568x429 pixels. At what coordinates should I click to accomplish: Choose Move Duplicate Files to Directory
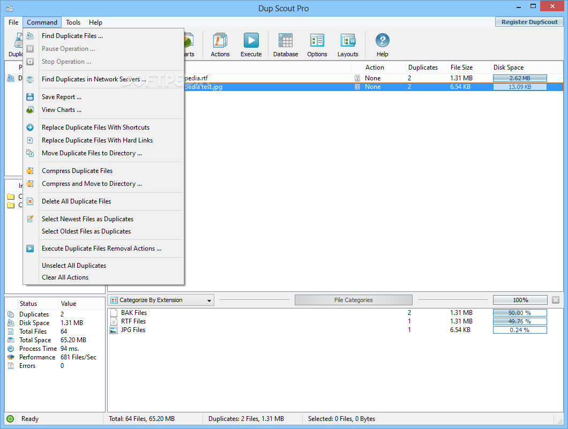click(103, 153)
